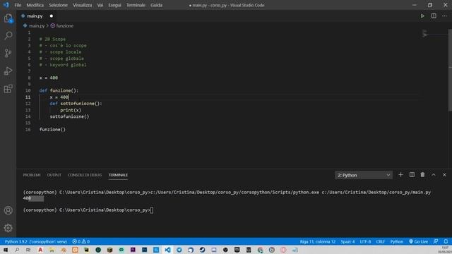452x254 pixels.
Task: Open notifications bell in status bar
Action: 446,241
